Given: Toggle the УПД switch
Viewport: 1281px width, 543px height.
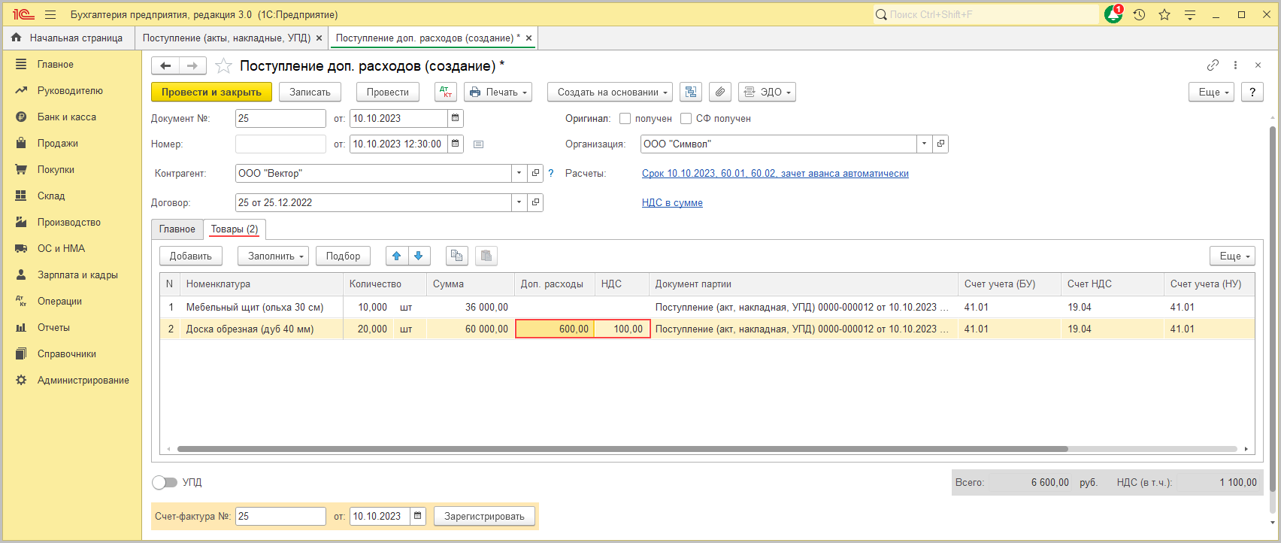Looking at the screenshot, I should click(165, 482).
